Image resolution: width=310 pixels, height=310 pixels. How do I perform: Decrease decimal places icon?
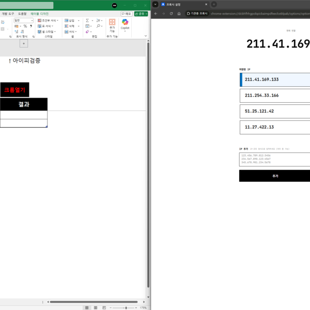tap(22, 32)
